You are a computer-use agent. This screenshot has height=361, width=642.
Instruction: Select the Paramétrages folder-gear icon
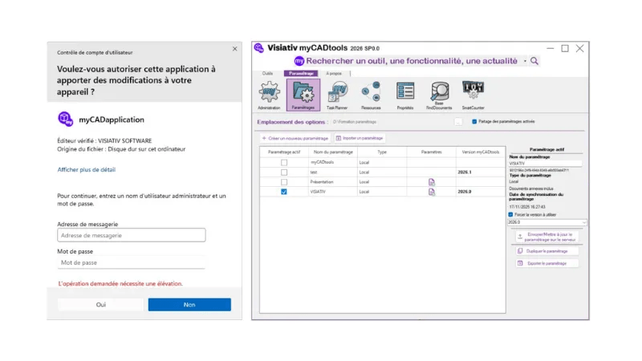[x=303, y=95]
